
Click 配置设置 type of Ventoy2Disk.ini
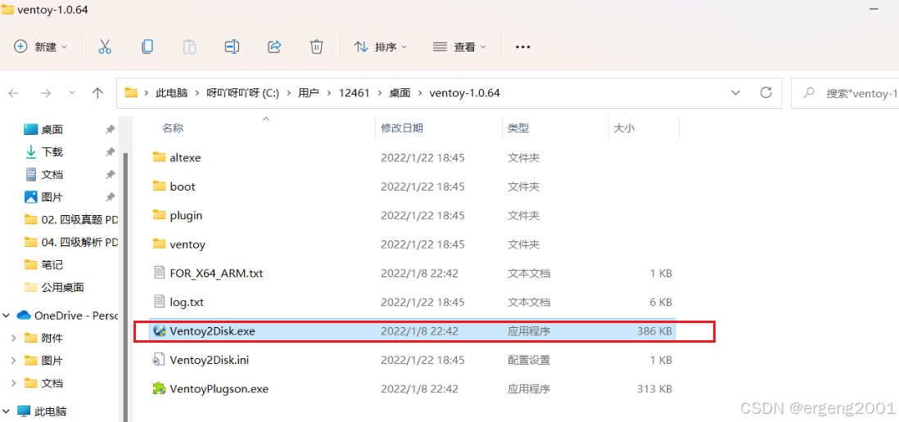click(529, 360)
